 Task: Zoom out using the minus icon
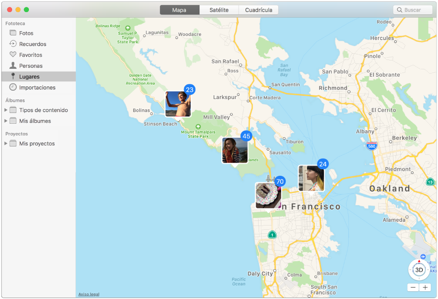(x=412, y=287)
